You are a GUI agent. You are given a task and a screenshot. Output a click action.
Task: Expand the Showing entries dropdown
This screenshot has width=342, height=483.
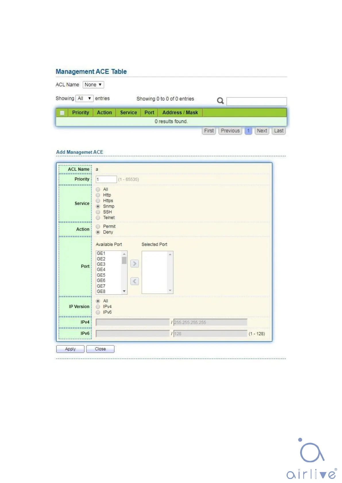click(x=84, y=99)
